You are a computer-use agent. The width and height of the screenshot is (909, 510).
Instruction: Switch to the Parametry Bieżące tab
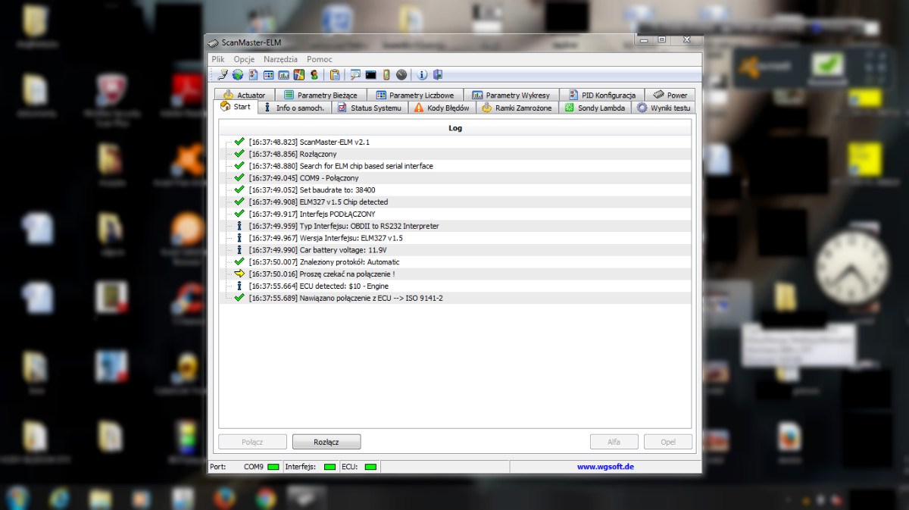[x=320, y=95]
